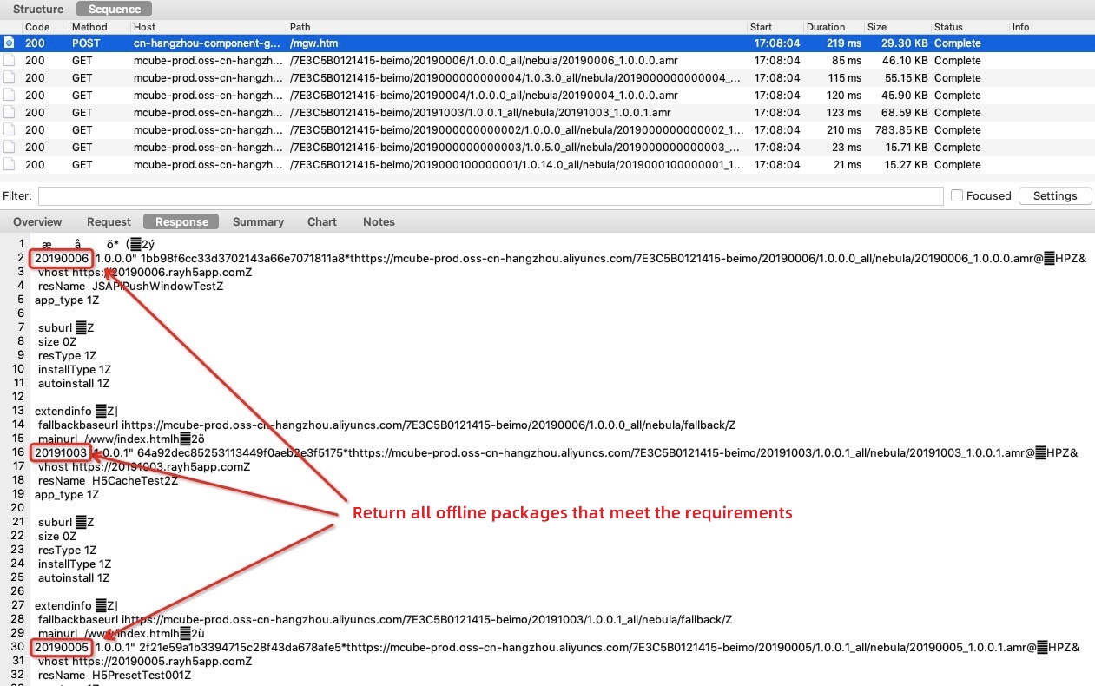Open the Chart tab
1095x686 pixels.
click(321, 221)
